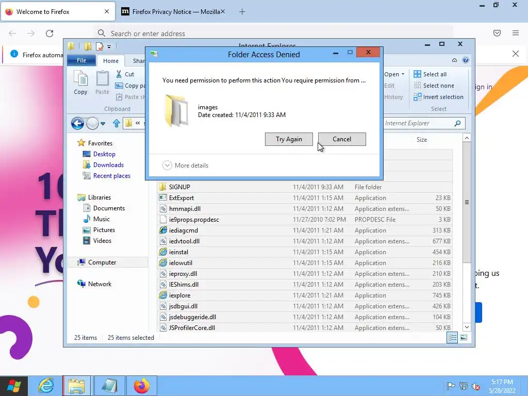Click Select none in the ribbon
Image resolution: width=528 pixels, height=396 pixels.
(434, 86)
